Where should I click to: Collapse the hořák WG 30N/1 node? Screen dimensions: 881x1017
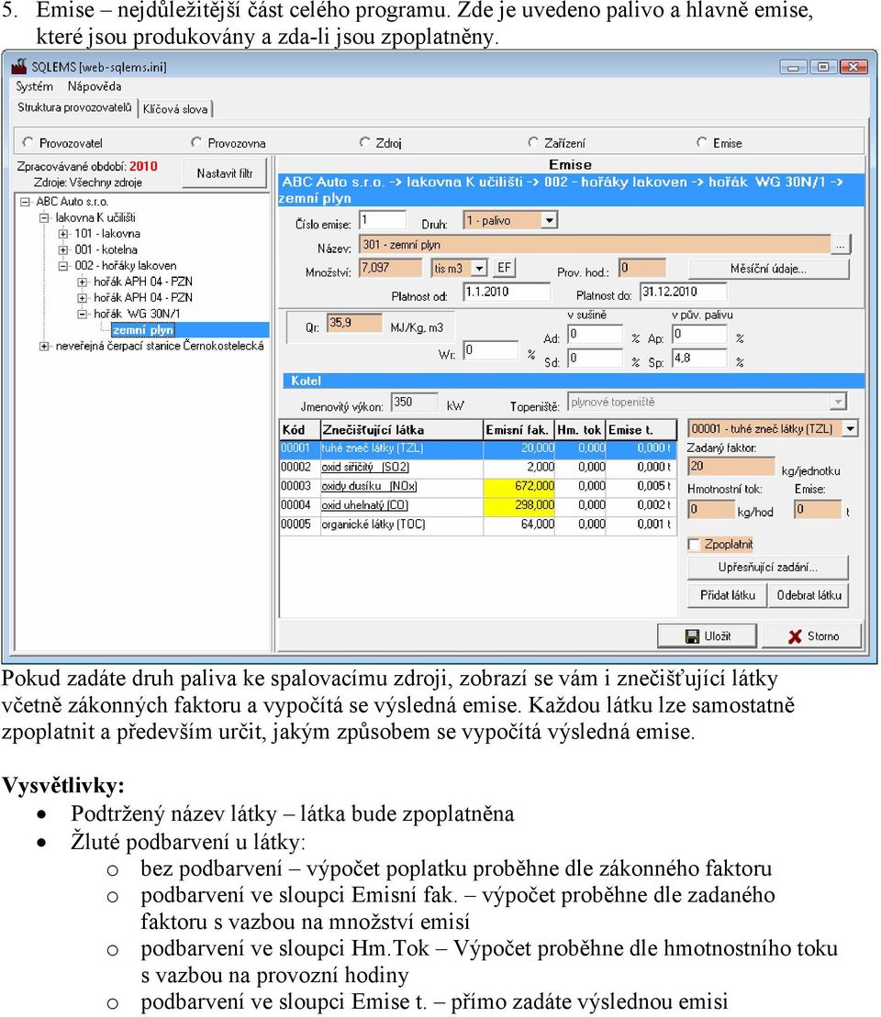click(x=83, y=314)
